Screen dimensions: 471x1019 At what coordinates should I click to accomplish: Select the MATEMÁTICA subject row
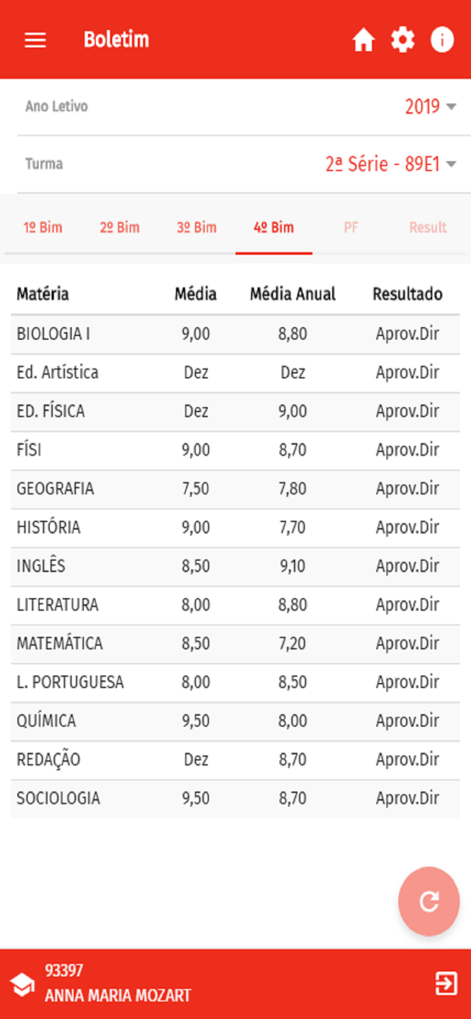point(235,643)
